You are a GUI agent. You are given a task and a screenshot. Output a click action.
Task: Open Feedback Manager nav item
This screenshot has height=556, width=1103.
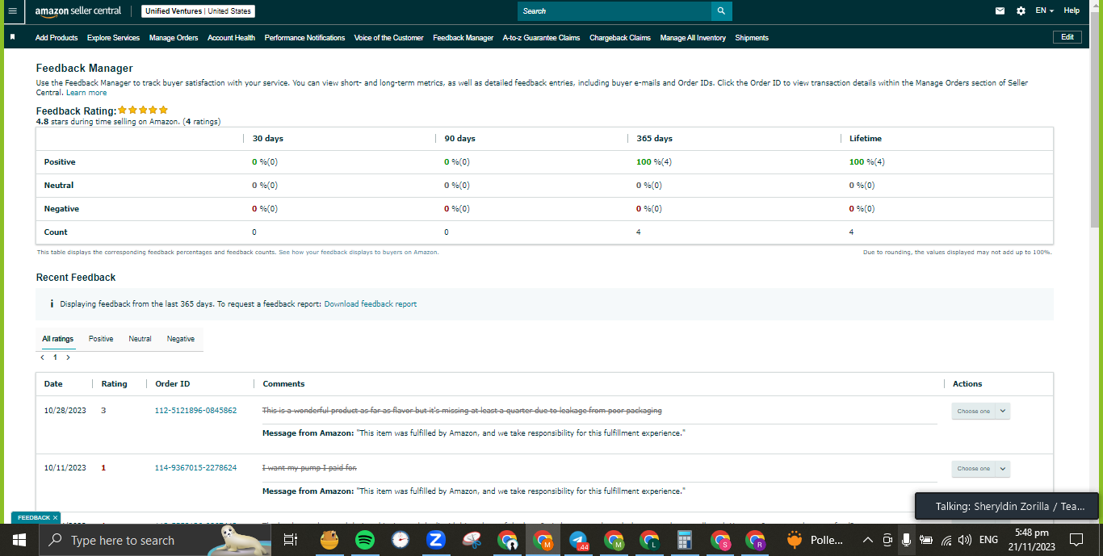pyautogui.click(x=463, y=38)
